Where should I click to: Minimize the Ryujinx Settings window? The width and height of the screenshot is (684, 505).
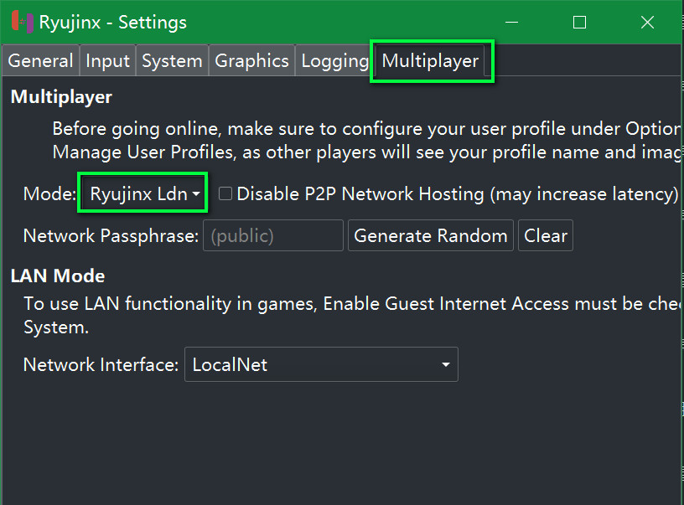[x=511, y=22]
